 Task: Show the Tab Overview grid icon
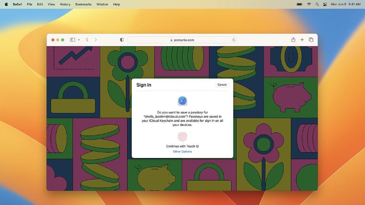311,39
